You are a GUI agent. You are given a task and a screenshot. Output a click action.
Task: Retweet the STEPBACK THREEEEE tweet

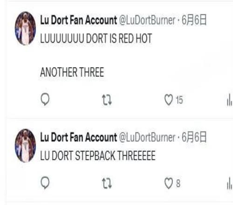[x=107, y=184]
